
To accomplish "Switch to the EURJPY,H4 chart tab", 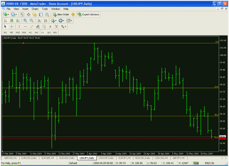I will (125, 158).
